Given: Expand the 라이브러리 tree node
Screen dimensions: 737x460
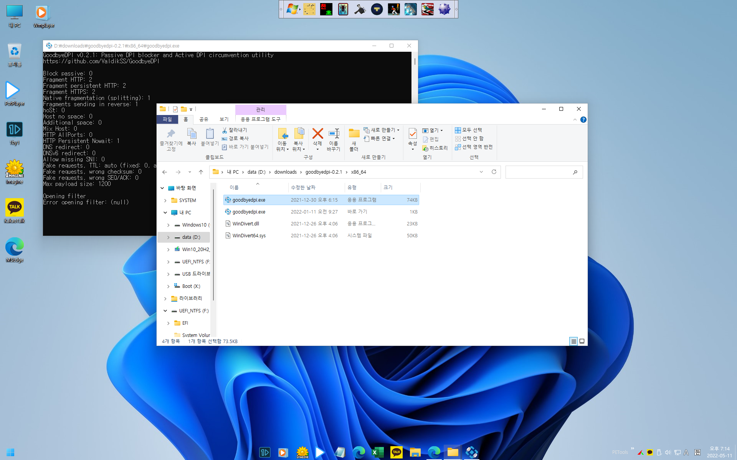Looking at the screenshot, I should 165,299.
